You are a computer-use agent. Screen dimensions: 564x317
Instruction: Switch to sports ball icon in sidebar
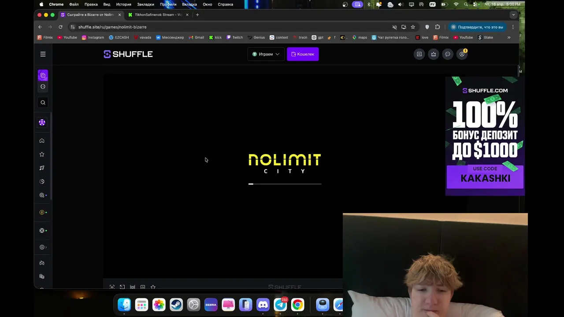point(43,87)
